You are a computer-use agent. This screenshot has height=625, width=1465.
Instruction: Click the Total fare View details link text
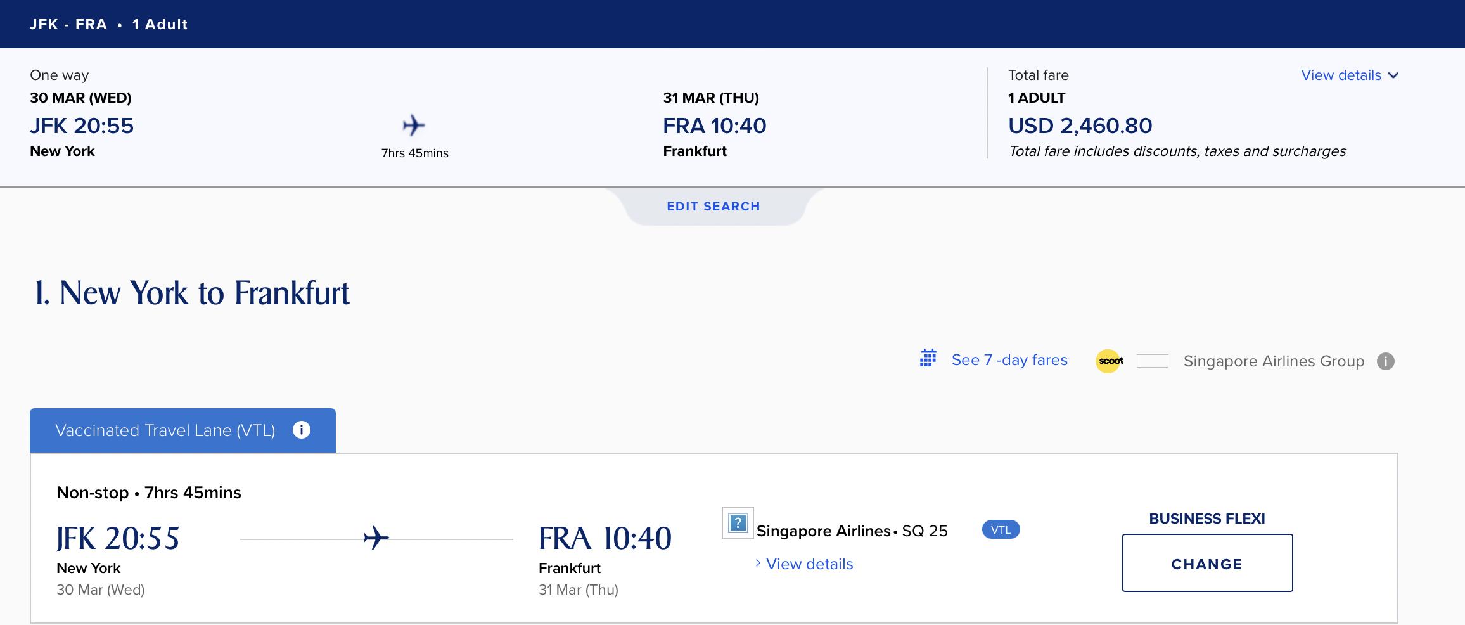click(x=1341, y=75)
